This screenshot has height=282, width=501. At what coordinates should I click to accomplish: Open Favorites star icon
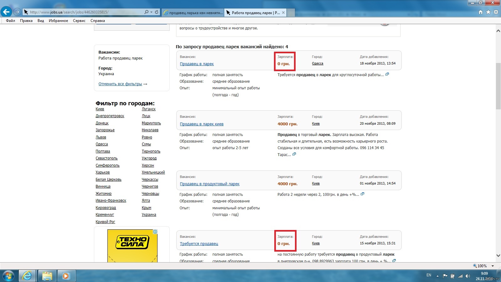point(488,12)
